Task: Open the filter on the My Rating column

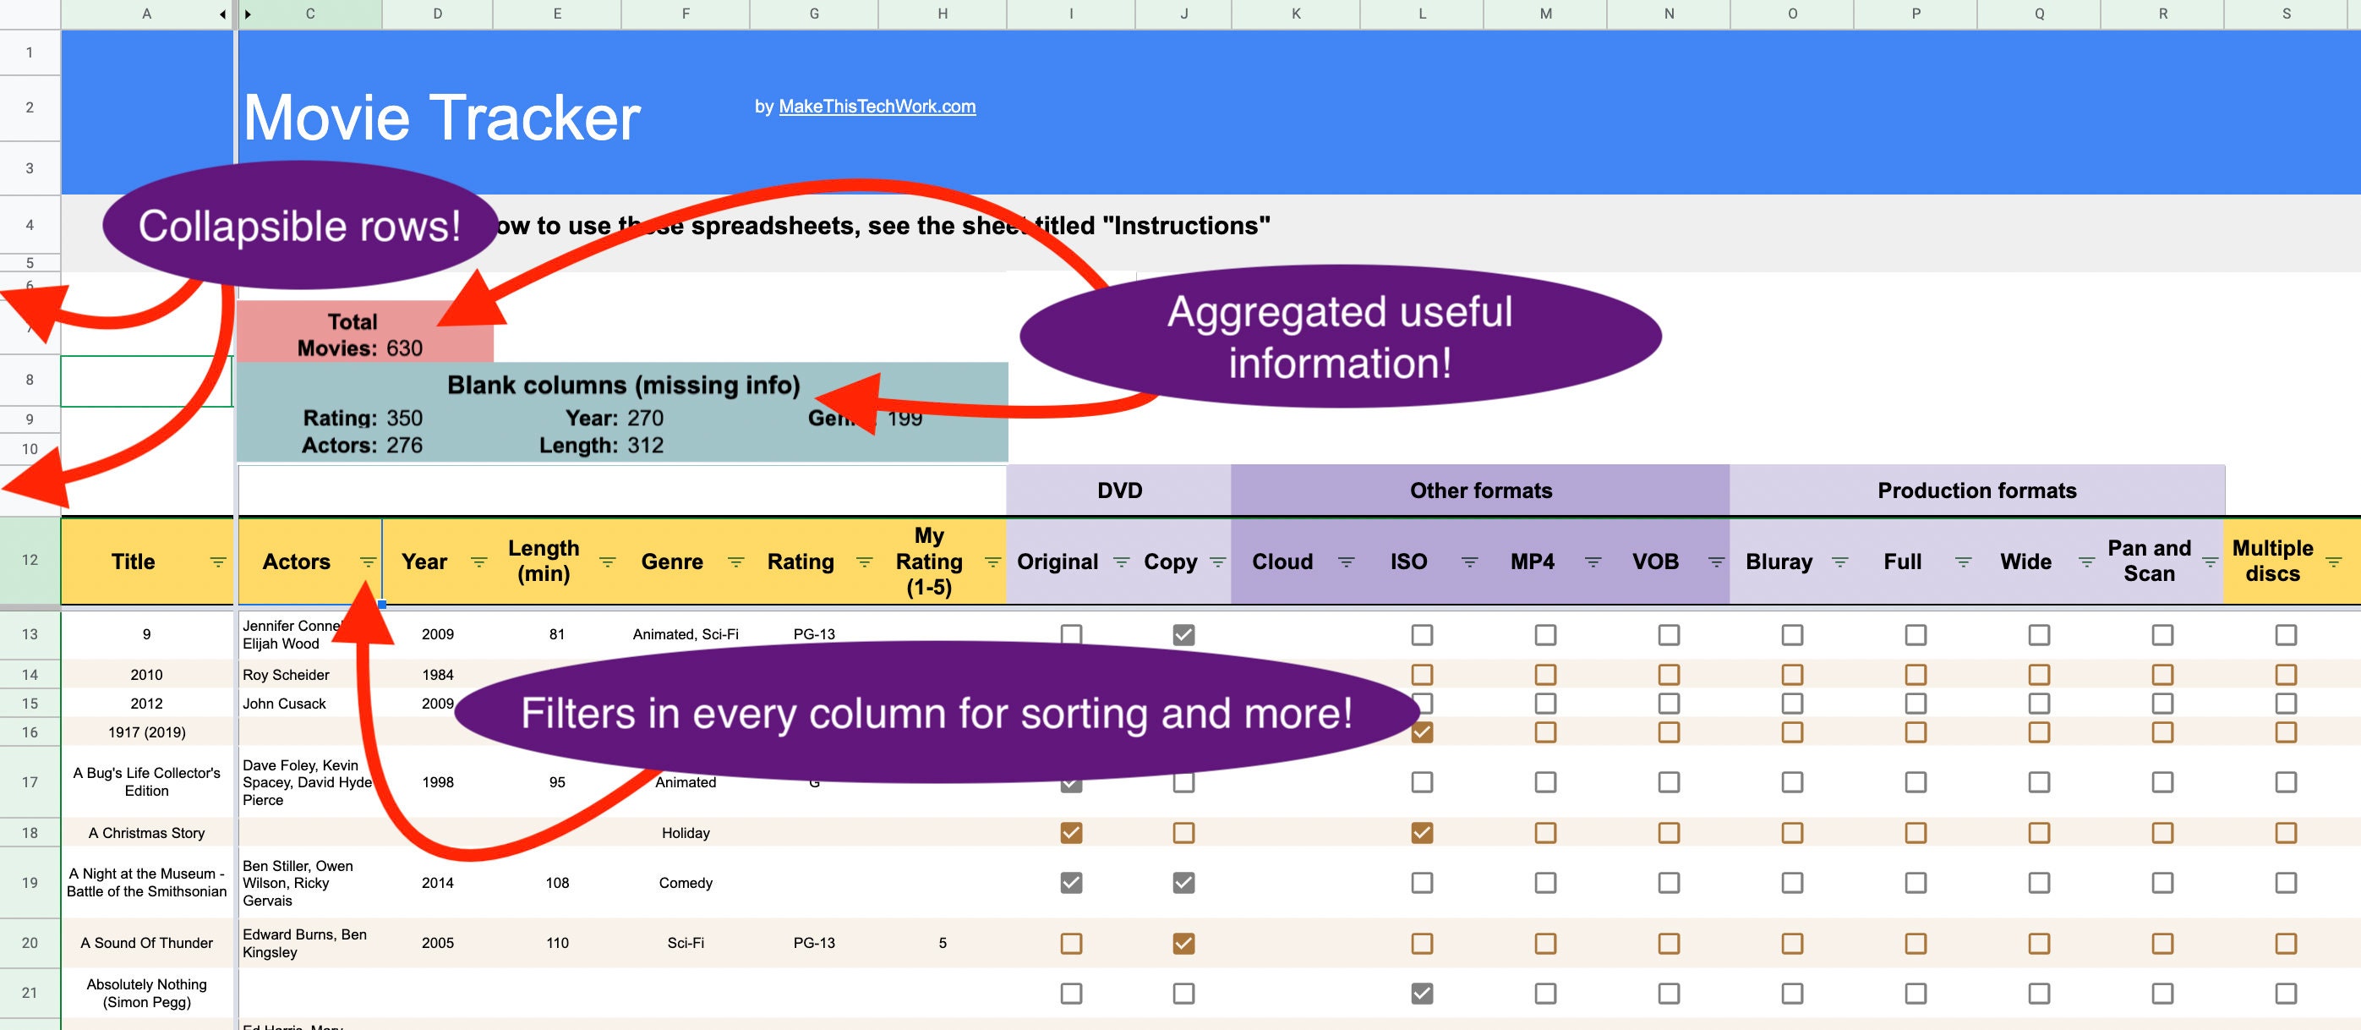Action: (x=992, y=562)
